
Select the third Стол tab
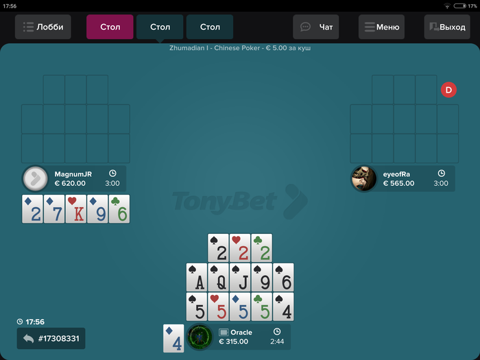tap(210, 27)
